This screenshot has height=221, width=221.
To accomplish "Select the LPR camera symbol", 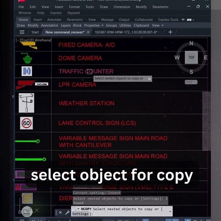I will pos(32,85).
